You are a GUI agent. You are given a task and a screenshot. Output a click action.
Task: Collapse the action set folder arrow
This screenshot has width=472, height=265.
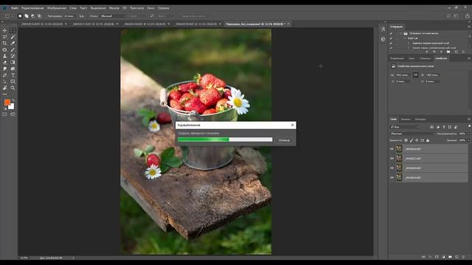click(x=400, y=33)
